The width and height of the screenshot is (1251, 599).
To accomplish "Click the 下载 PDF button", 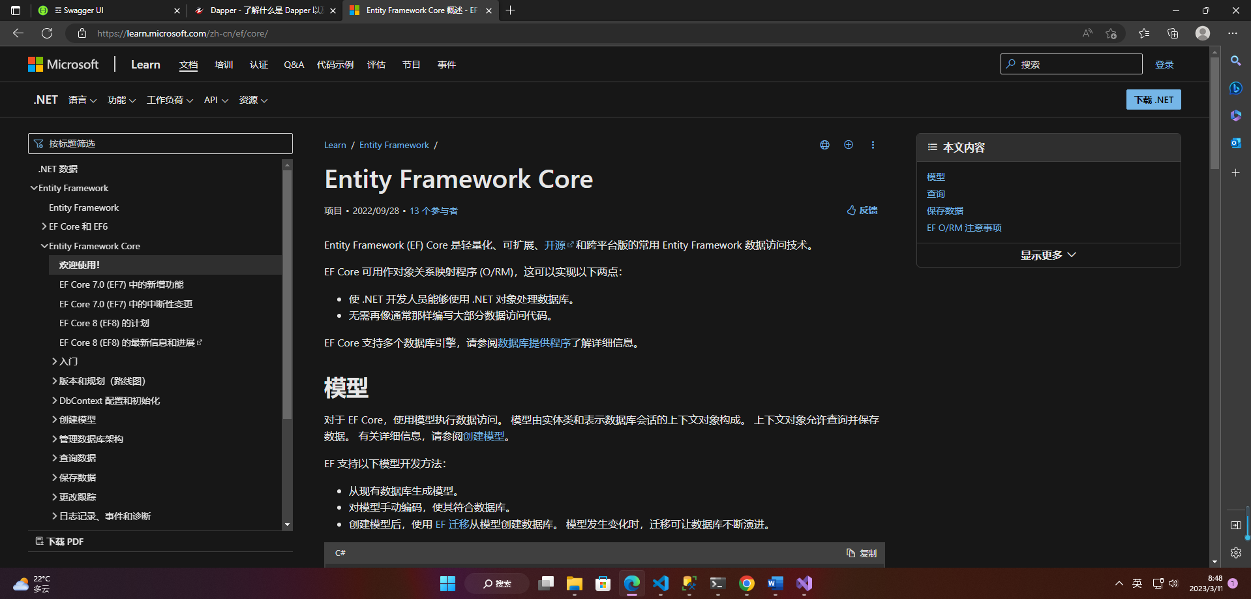I will [x=59, y=542].
